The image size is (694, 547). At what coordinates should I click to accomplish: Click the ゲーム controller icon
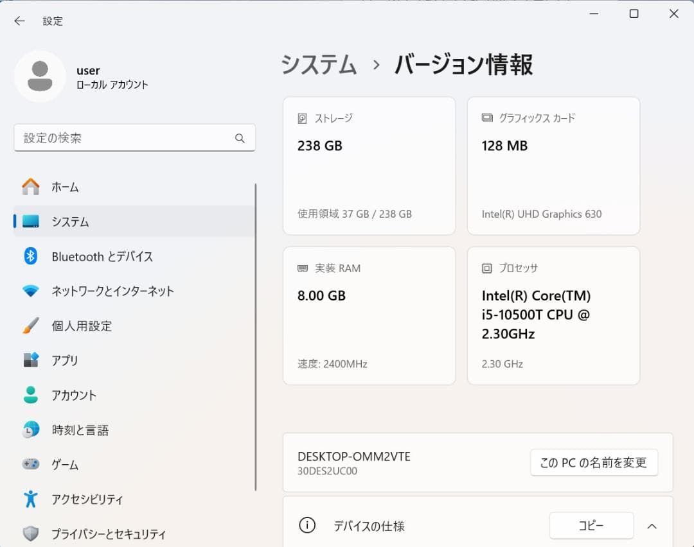click(x=31, y=464)
